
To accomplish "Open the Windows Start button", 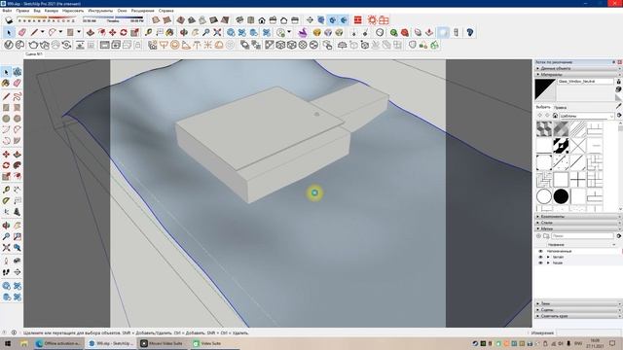I will pyautogui.click(x=7, y=343).
